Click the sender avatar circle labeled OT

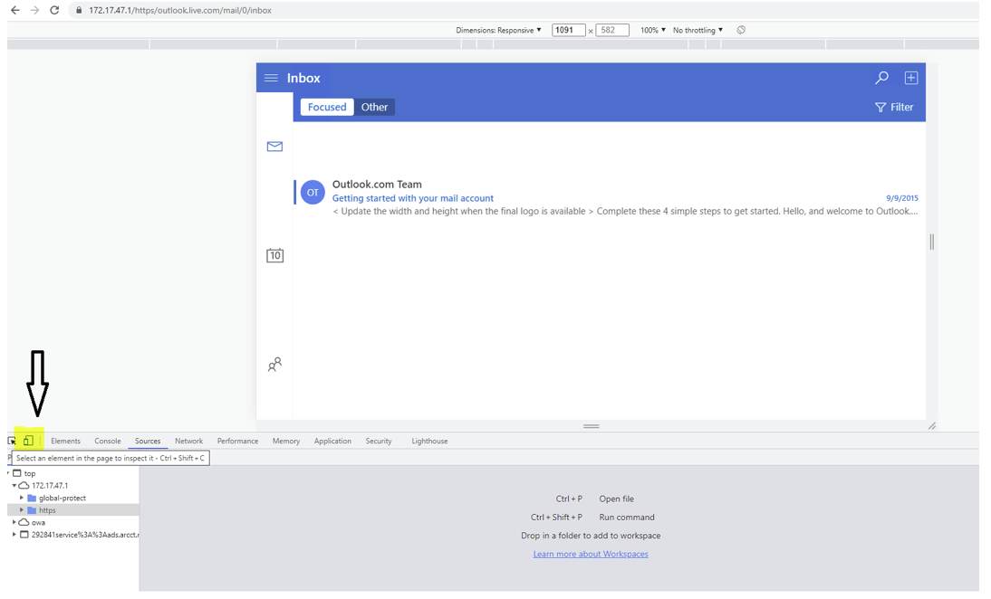click(312, 192)
